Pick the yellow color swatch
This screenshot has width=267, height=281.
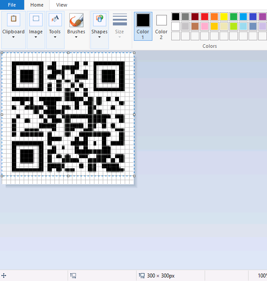pos(224,17)
